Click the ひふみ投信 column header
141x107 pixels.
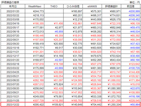coord(73,6)
